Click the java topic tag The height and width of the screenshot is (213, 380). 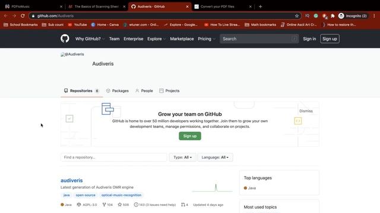(x=66, y=195)
